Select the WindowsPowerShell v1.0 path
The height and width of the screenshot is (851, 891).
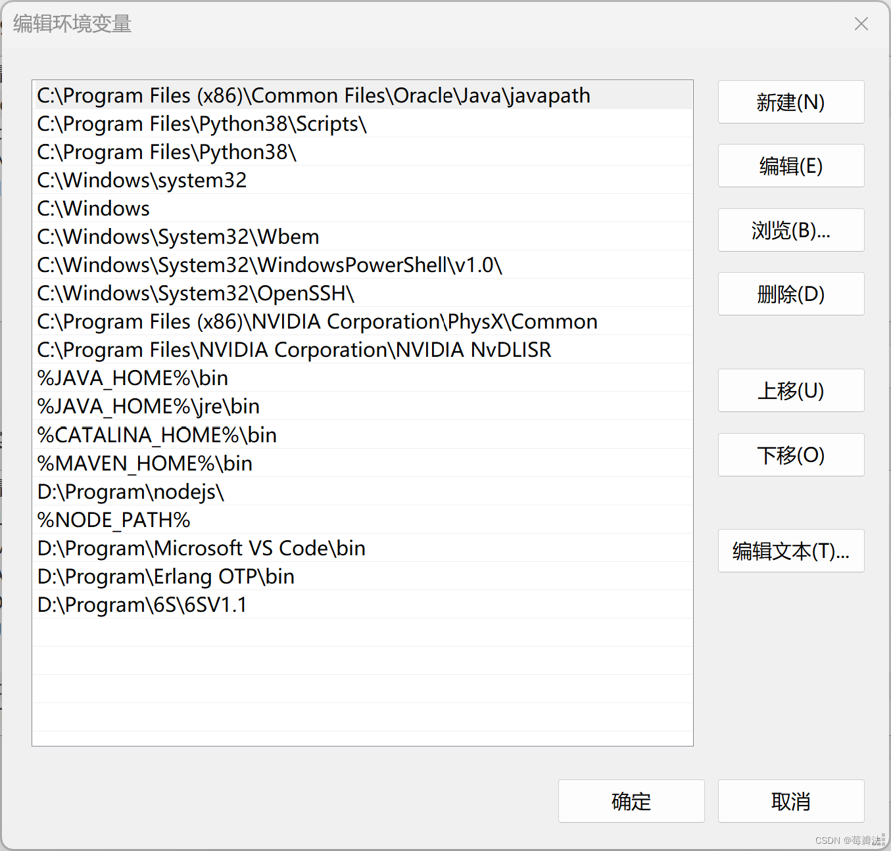tap(270, 265)
